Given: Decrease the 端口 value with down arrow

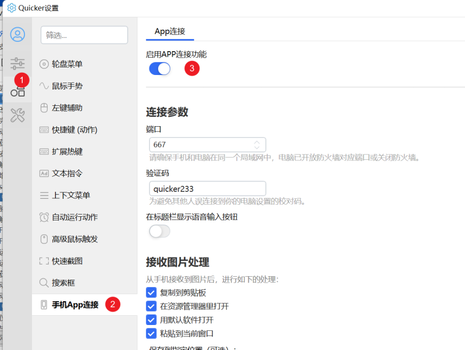Looking at the screenshot, I should coord(257,148).
